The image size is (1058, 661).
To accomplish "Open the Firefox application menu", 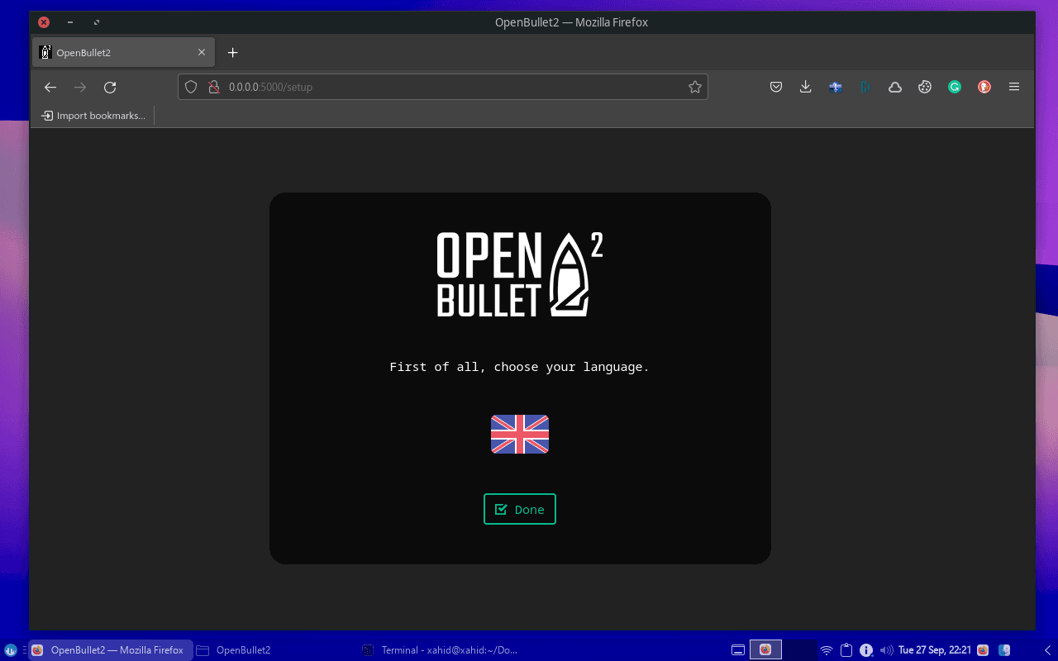I will pos(1013,86).
